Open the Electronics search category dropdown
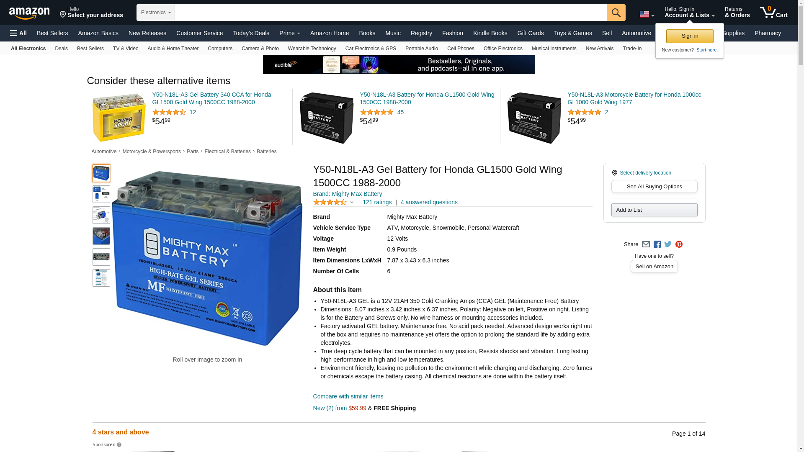This screenshot has height=452, width=804. [156, 13]
